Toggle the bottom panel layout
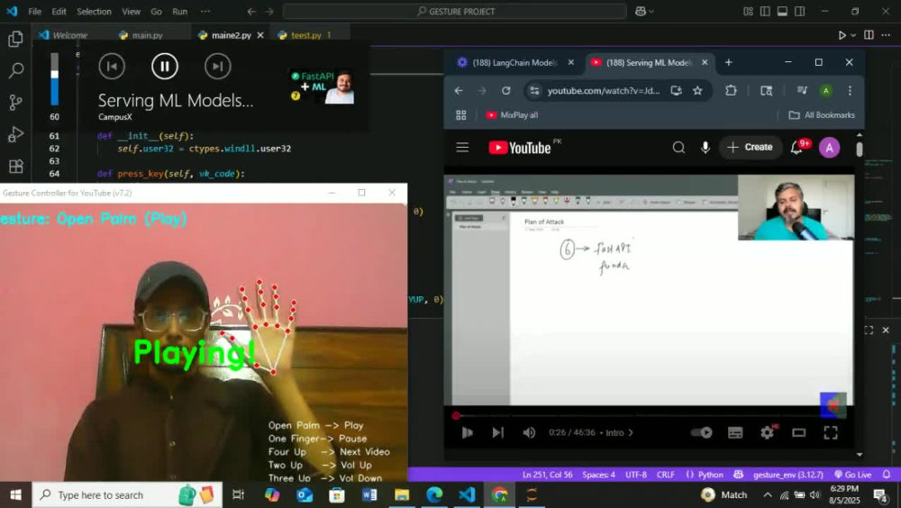Viewport: 901px width, 508px height. [x=782, y=12]
